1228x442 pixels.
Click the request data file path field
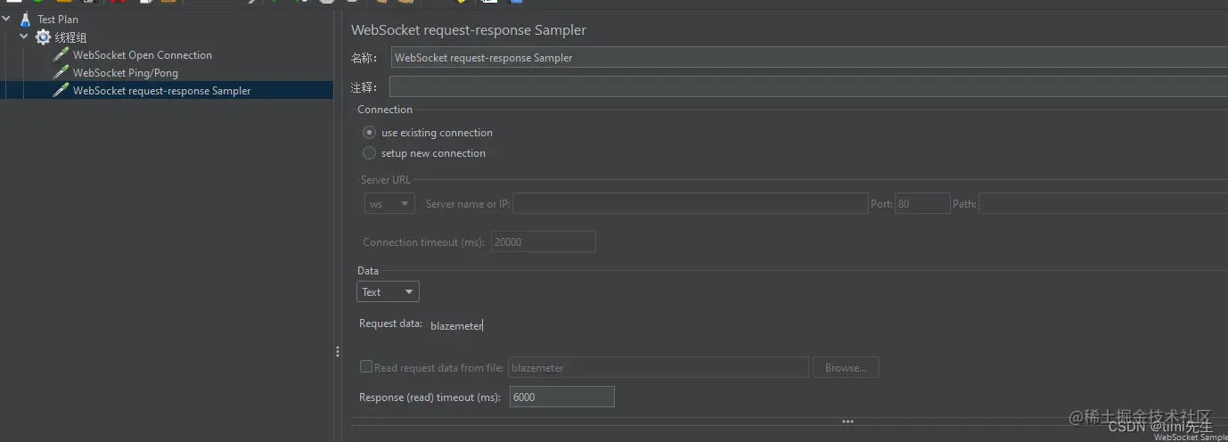coord(658,367)
